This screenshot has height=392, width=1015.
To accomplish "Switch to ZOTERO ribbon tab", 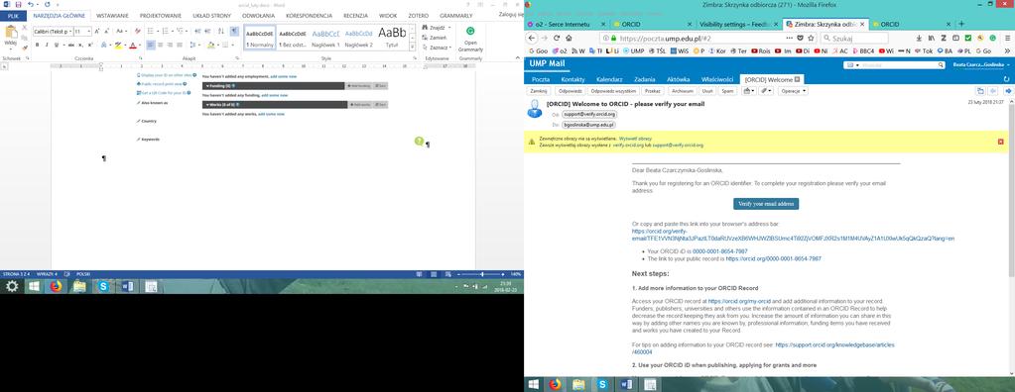I will click(x=418, y=16).
